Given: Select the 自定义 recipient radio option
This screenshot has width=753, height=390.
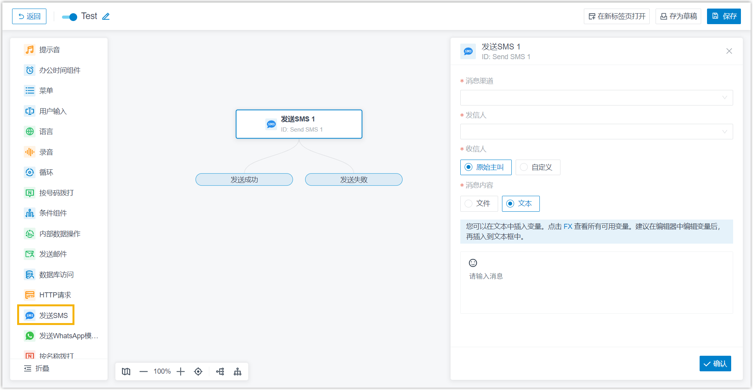Looking at the screenshot, I should (538, 167).
